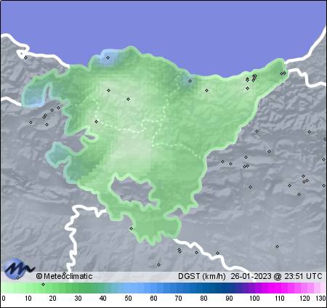This screenshot has height=308, width=327.
Task: Click the dark blue legend segment at 80
Action: [203, 288]
